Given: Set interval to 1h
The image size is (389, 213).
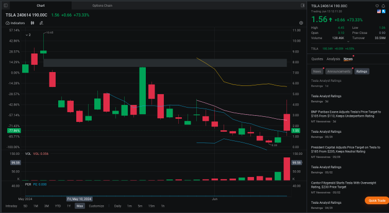Looking at the screenshot, I should click(163, 206).
